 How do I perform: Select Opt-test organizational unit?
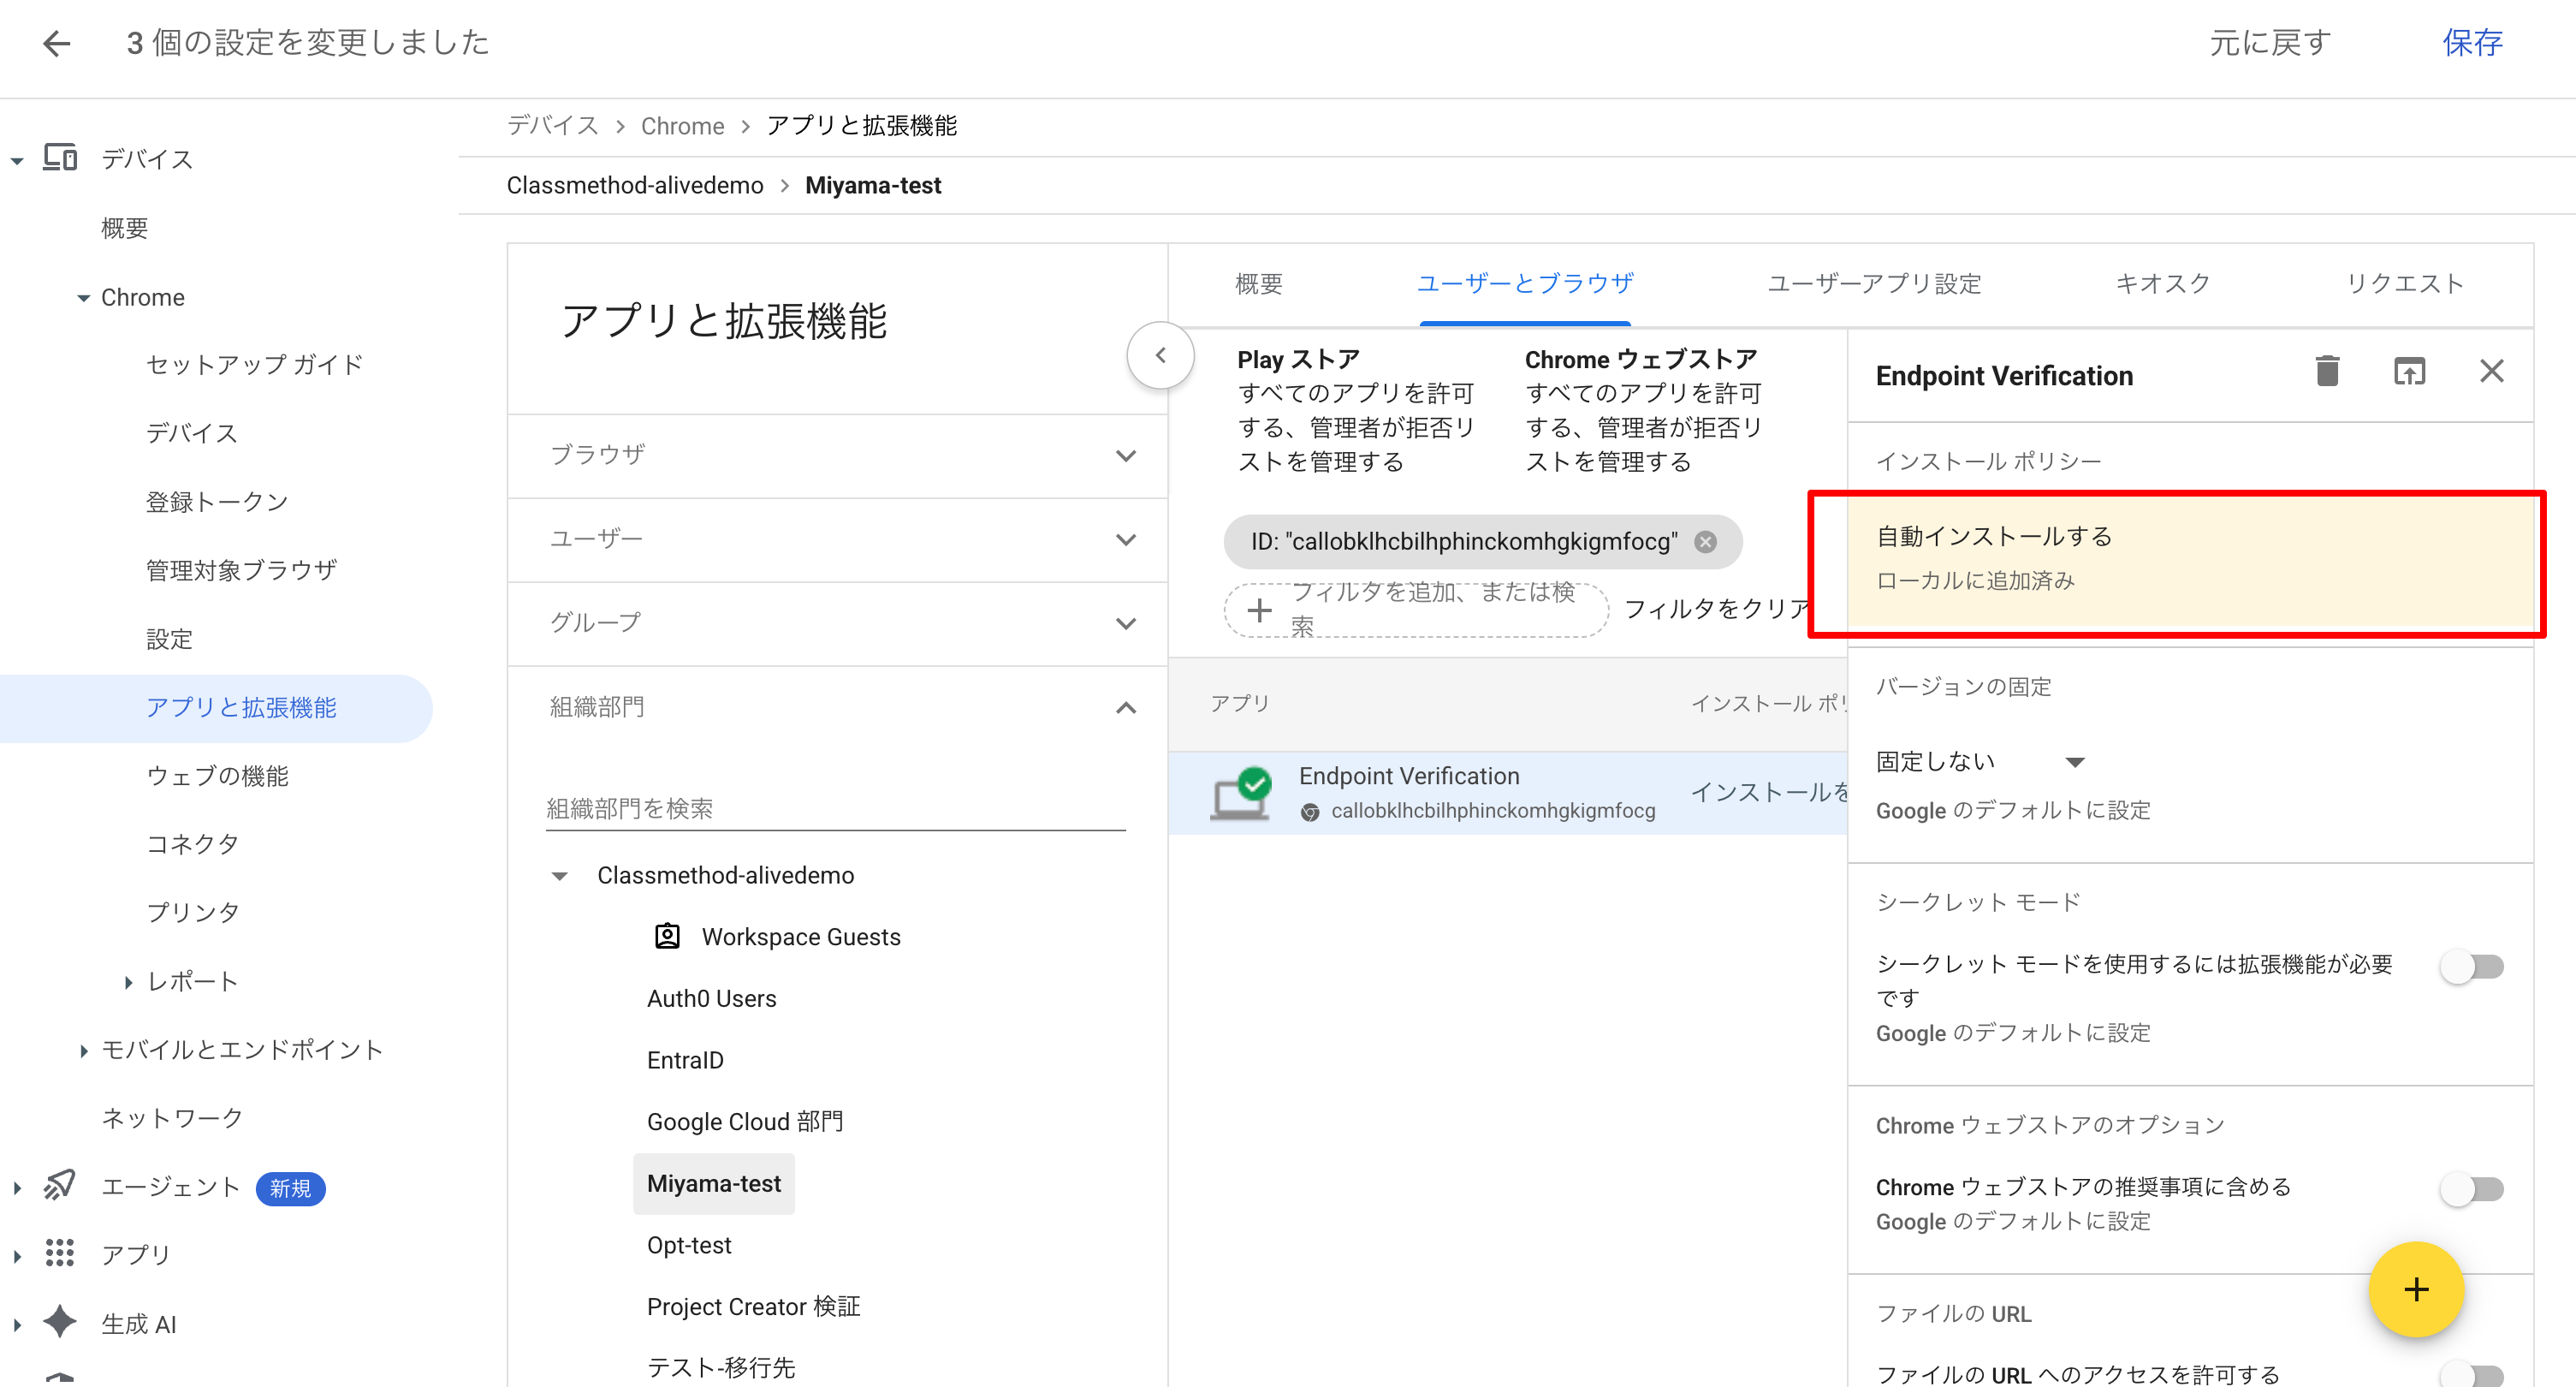tap(689, 1245)
